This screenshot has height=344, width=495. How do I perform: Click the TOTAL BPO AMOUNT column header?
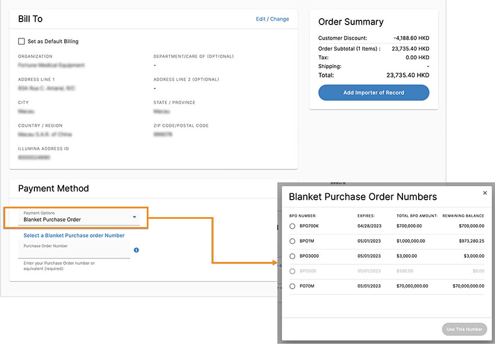coord(416,216)
